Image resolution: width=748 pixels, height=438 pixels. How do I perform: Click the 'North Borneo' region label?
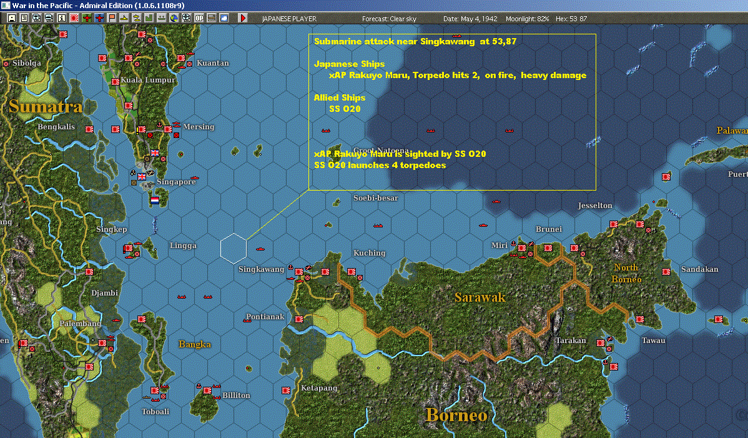(x=626, y=274)
